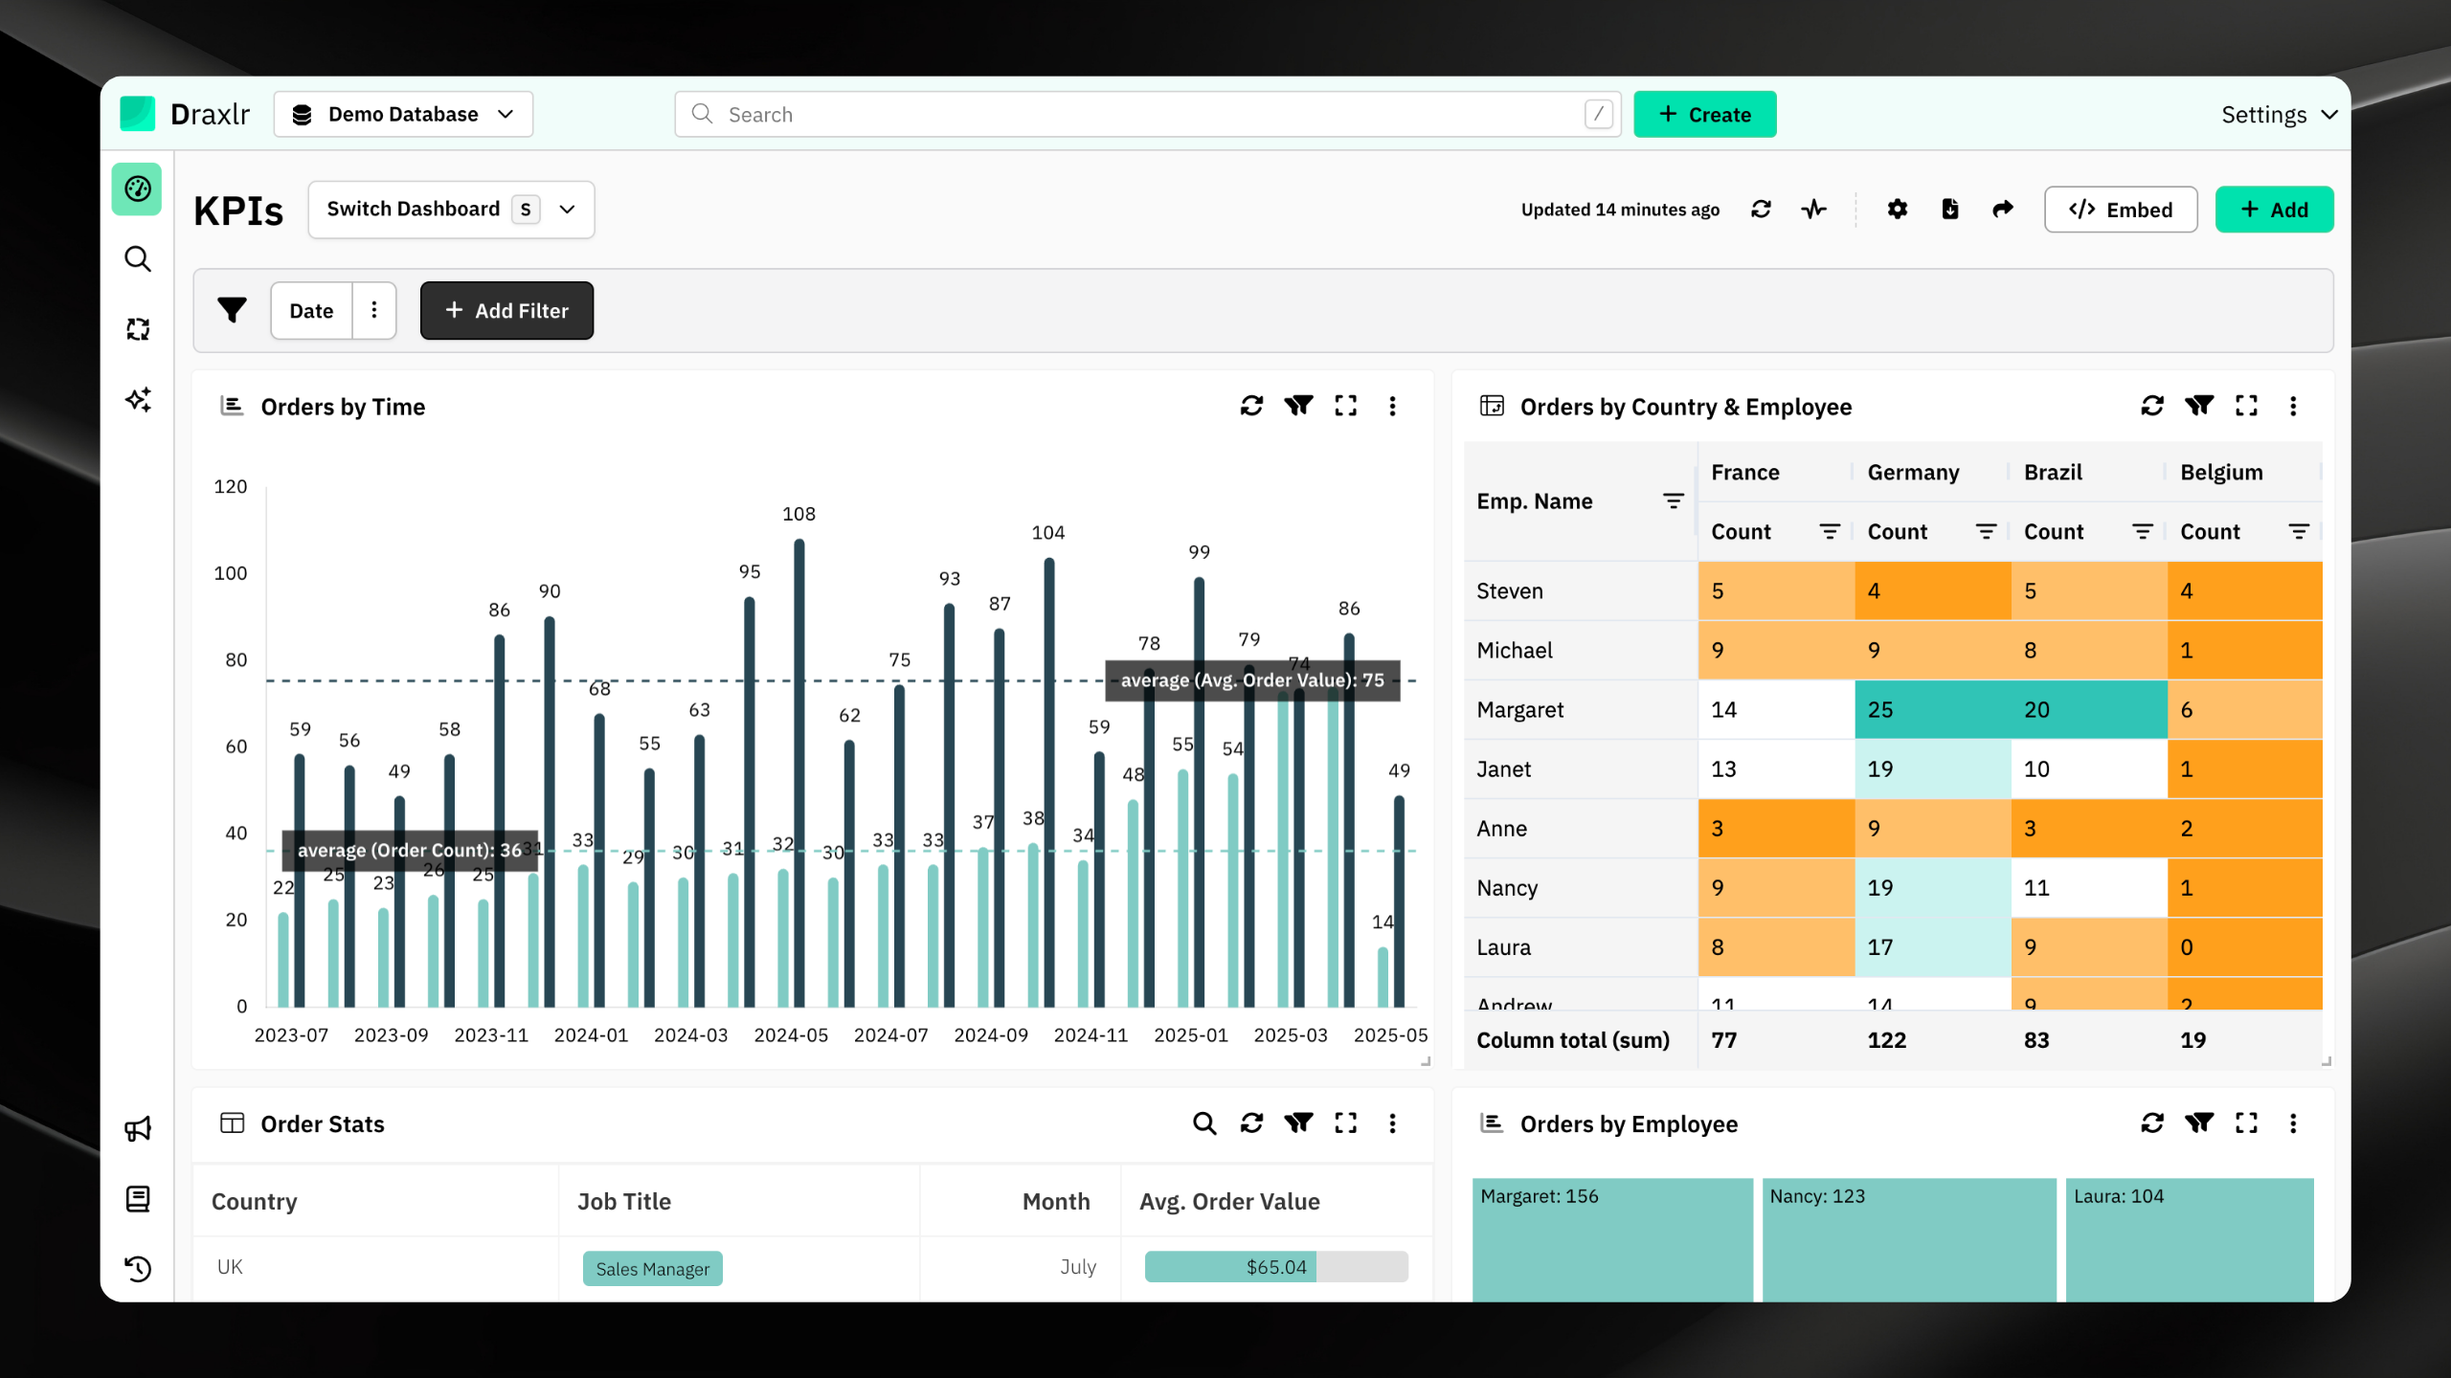
Task: Open the AI sparkles icon in sidebar
Action: pos(138,399)
